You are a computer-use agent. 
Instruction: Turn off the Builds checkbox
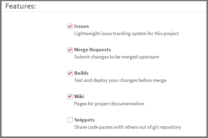pyautogui.click(x=70, y=73)
